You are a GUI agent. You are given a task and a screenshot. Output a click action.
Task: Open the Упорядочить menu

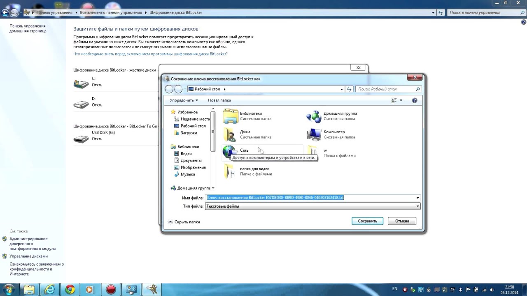[x=184, y=100]
